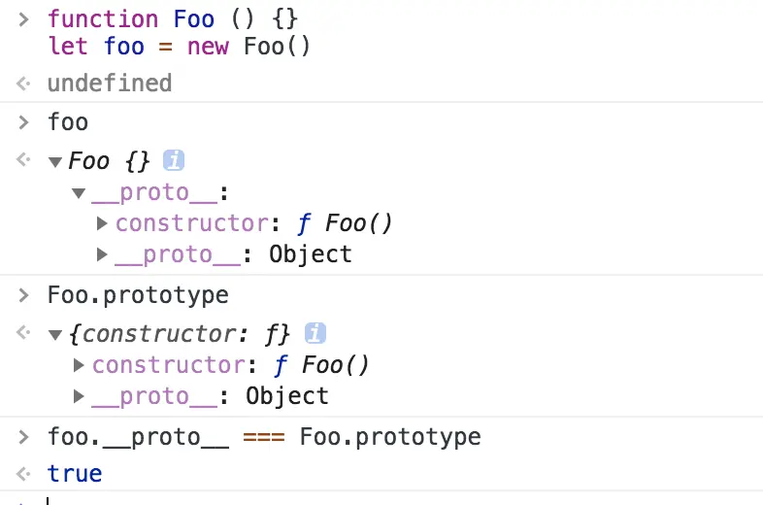Click the foo.__proto__ === Foo.prototype line

coord(264,436)
